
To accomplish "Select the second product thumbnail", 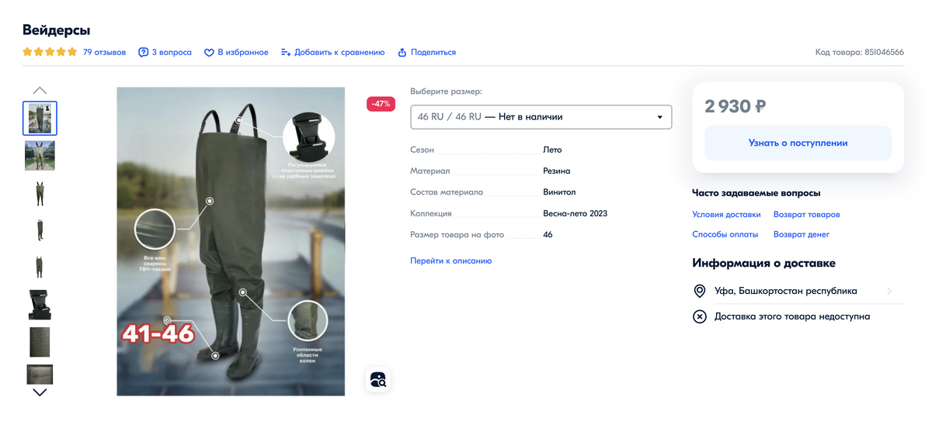I will pyautogui.click(x=40, y=156).
